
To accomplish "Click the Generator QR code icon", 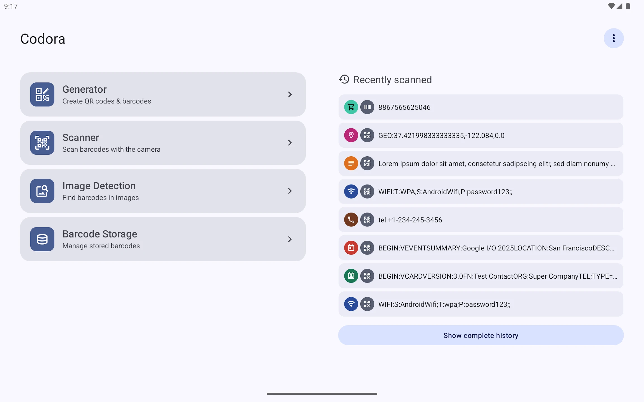I will click(x=42, y=94).
